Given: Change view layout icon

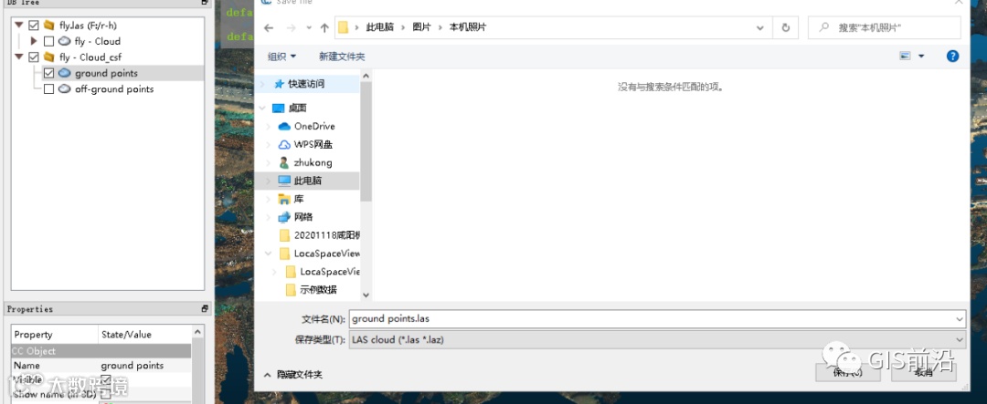Looking at the screenshot, I should [905, 56].
